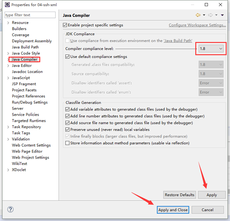Enable Store information about method parameters
The height and width of the screenshot is (221, 230).
(x=67, y=143)
